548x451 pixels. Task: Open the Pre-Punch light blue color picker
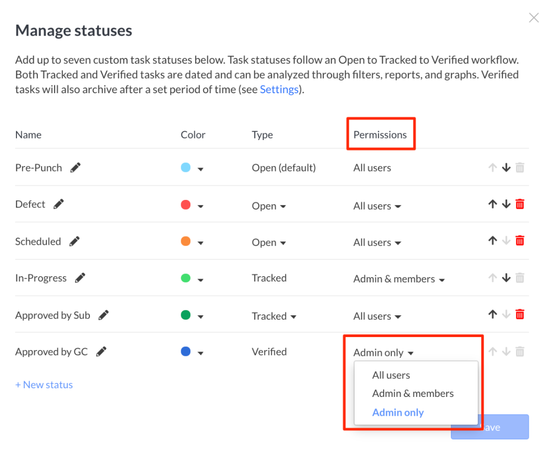(191, 168)
